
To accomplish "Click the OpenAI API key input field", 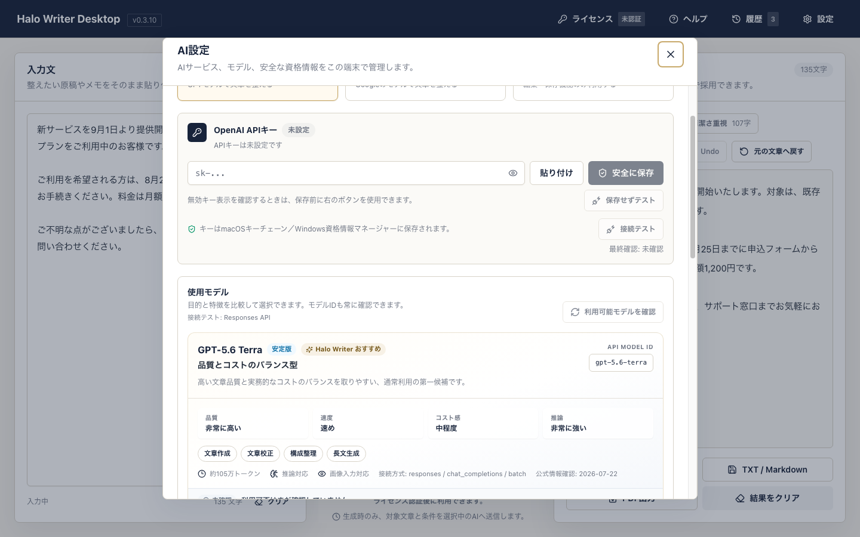I will pos(356,173).
